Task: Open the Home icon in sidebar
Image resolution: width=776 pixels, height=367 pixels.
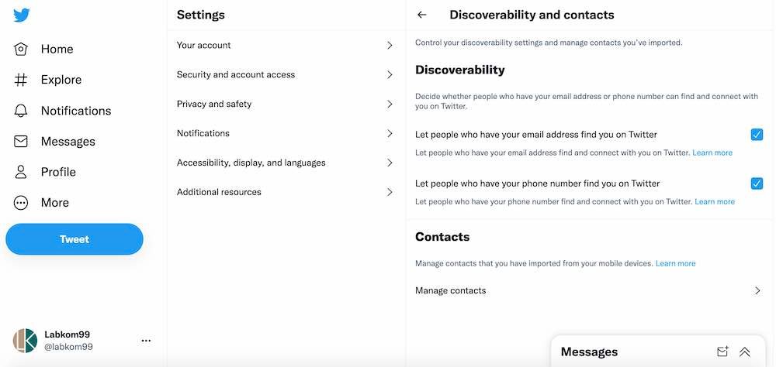Action: (21, 49)
